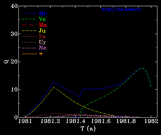Viewport: 161px width, 135px height.
Task: Click the green dashed Ve legend line
Action: click(x=29, y=19)
